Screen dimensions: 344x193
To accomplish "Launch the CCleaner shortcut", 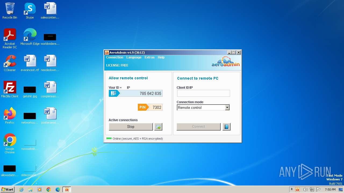I will 10,63.
